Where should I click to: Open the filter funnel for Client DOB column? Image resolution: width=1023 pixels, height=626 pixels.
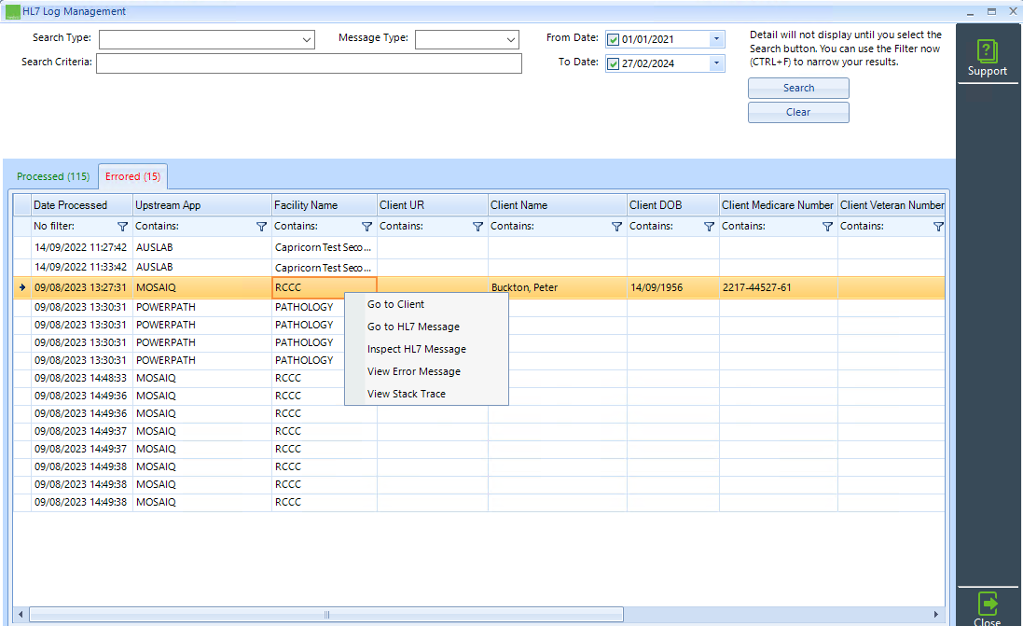click(x=709, y=226)
